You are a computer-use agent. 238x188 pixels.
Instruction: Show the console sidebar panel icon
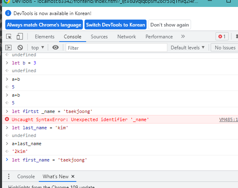click(8, 48)
